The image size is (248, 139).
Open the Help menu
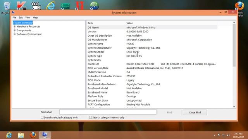tap(35, 17)
